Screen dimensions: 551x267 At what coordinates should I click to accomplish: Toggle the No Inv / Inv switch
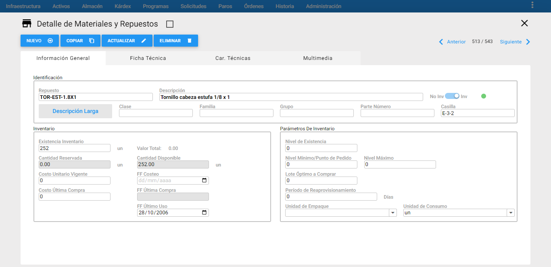tap(452, 96)
